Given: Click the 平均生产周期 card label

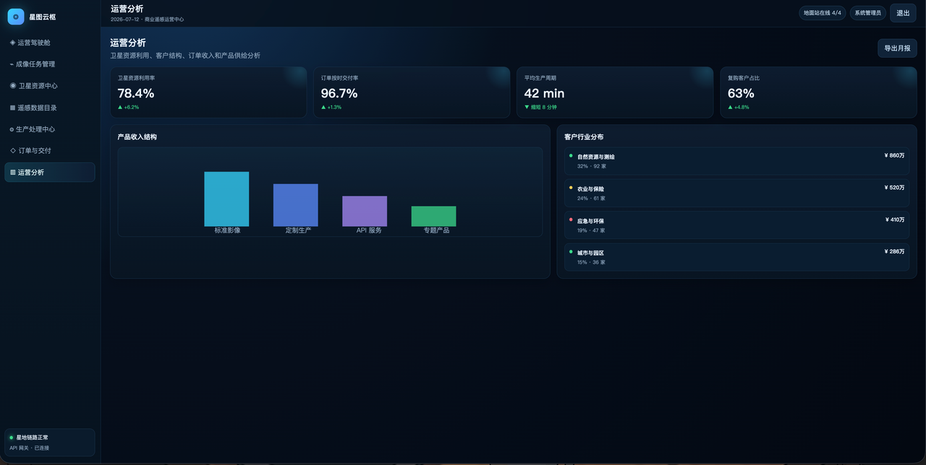Looking at the screenshot, I should [540, 78].
